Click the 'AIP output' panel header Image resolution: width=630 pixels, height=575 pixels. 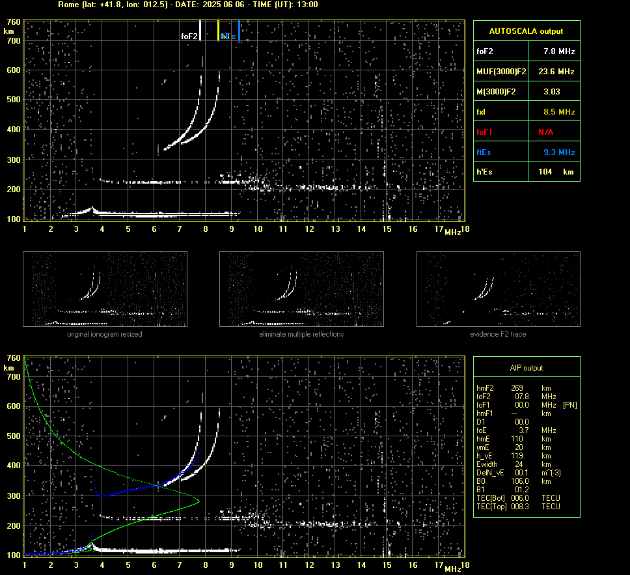527,367
